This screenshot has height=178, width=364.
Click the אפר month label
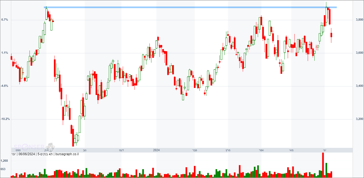point(261,150)
